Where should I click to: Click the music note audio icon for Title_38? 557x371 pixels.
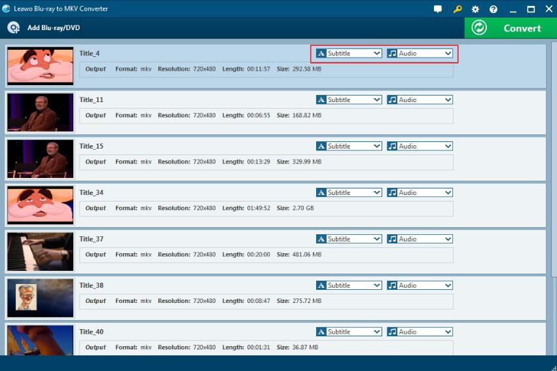point(392,285)
